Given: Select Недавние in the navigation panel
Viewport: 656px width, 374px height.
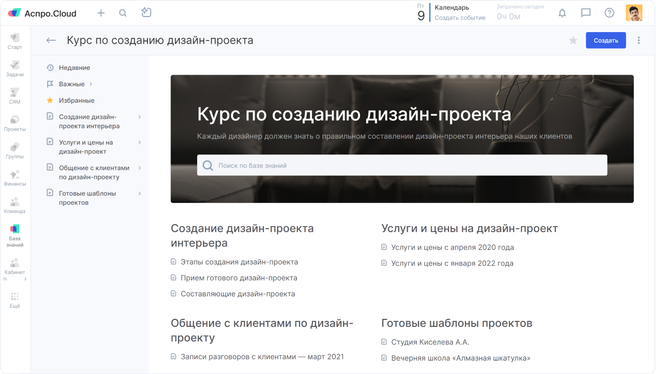Looking at the screenshot, I should coord(74,68).
